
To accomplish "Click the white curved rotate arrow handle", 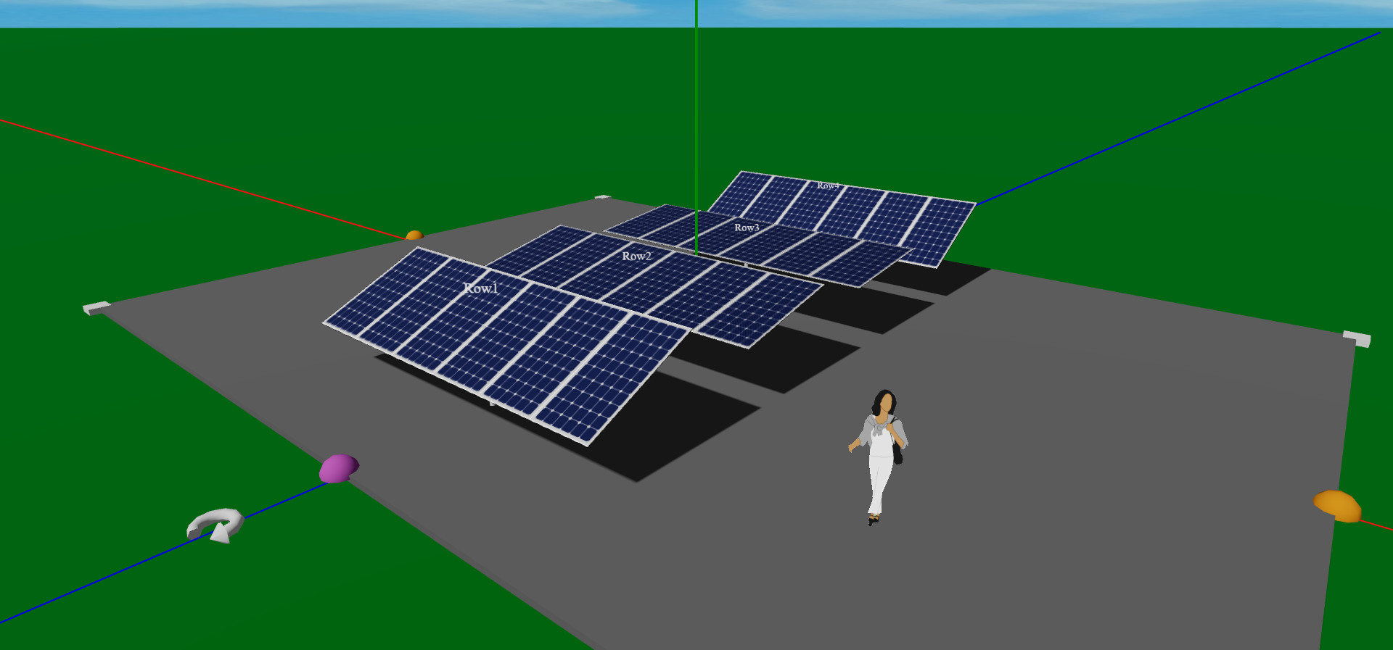I will 215,524.
